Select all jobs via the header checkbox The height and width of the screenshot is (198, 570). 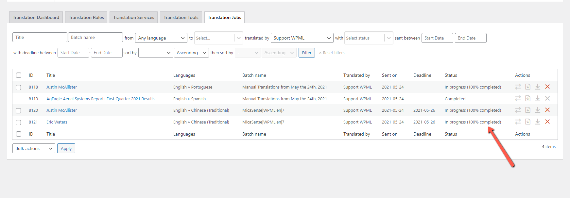19,75
